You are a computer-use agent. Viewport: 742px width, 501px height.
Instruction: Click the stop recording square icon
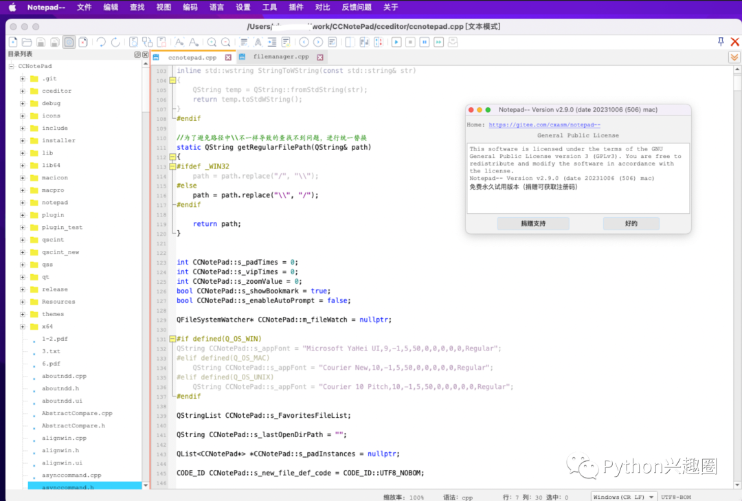410,42
